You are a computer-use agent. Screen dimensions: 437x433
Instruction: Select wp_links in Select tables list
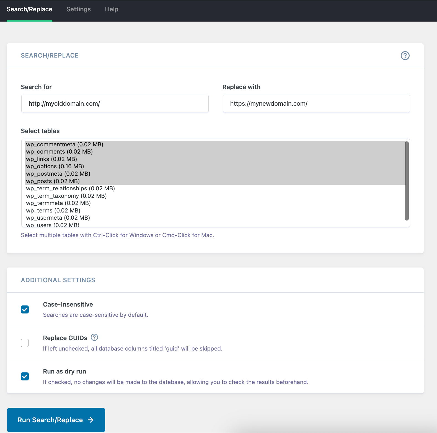point(51,159)
